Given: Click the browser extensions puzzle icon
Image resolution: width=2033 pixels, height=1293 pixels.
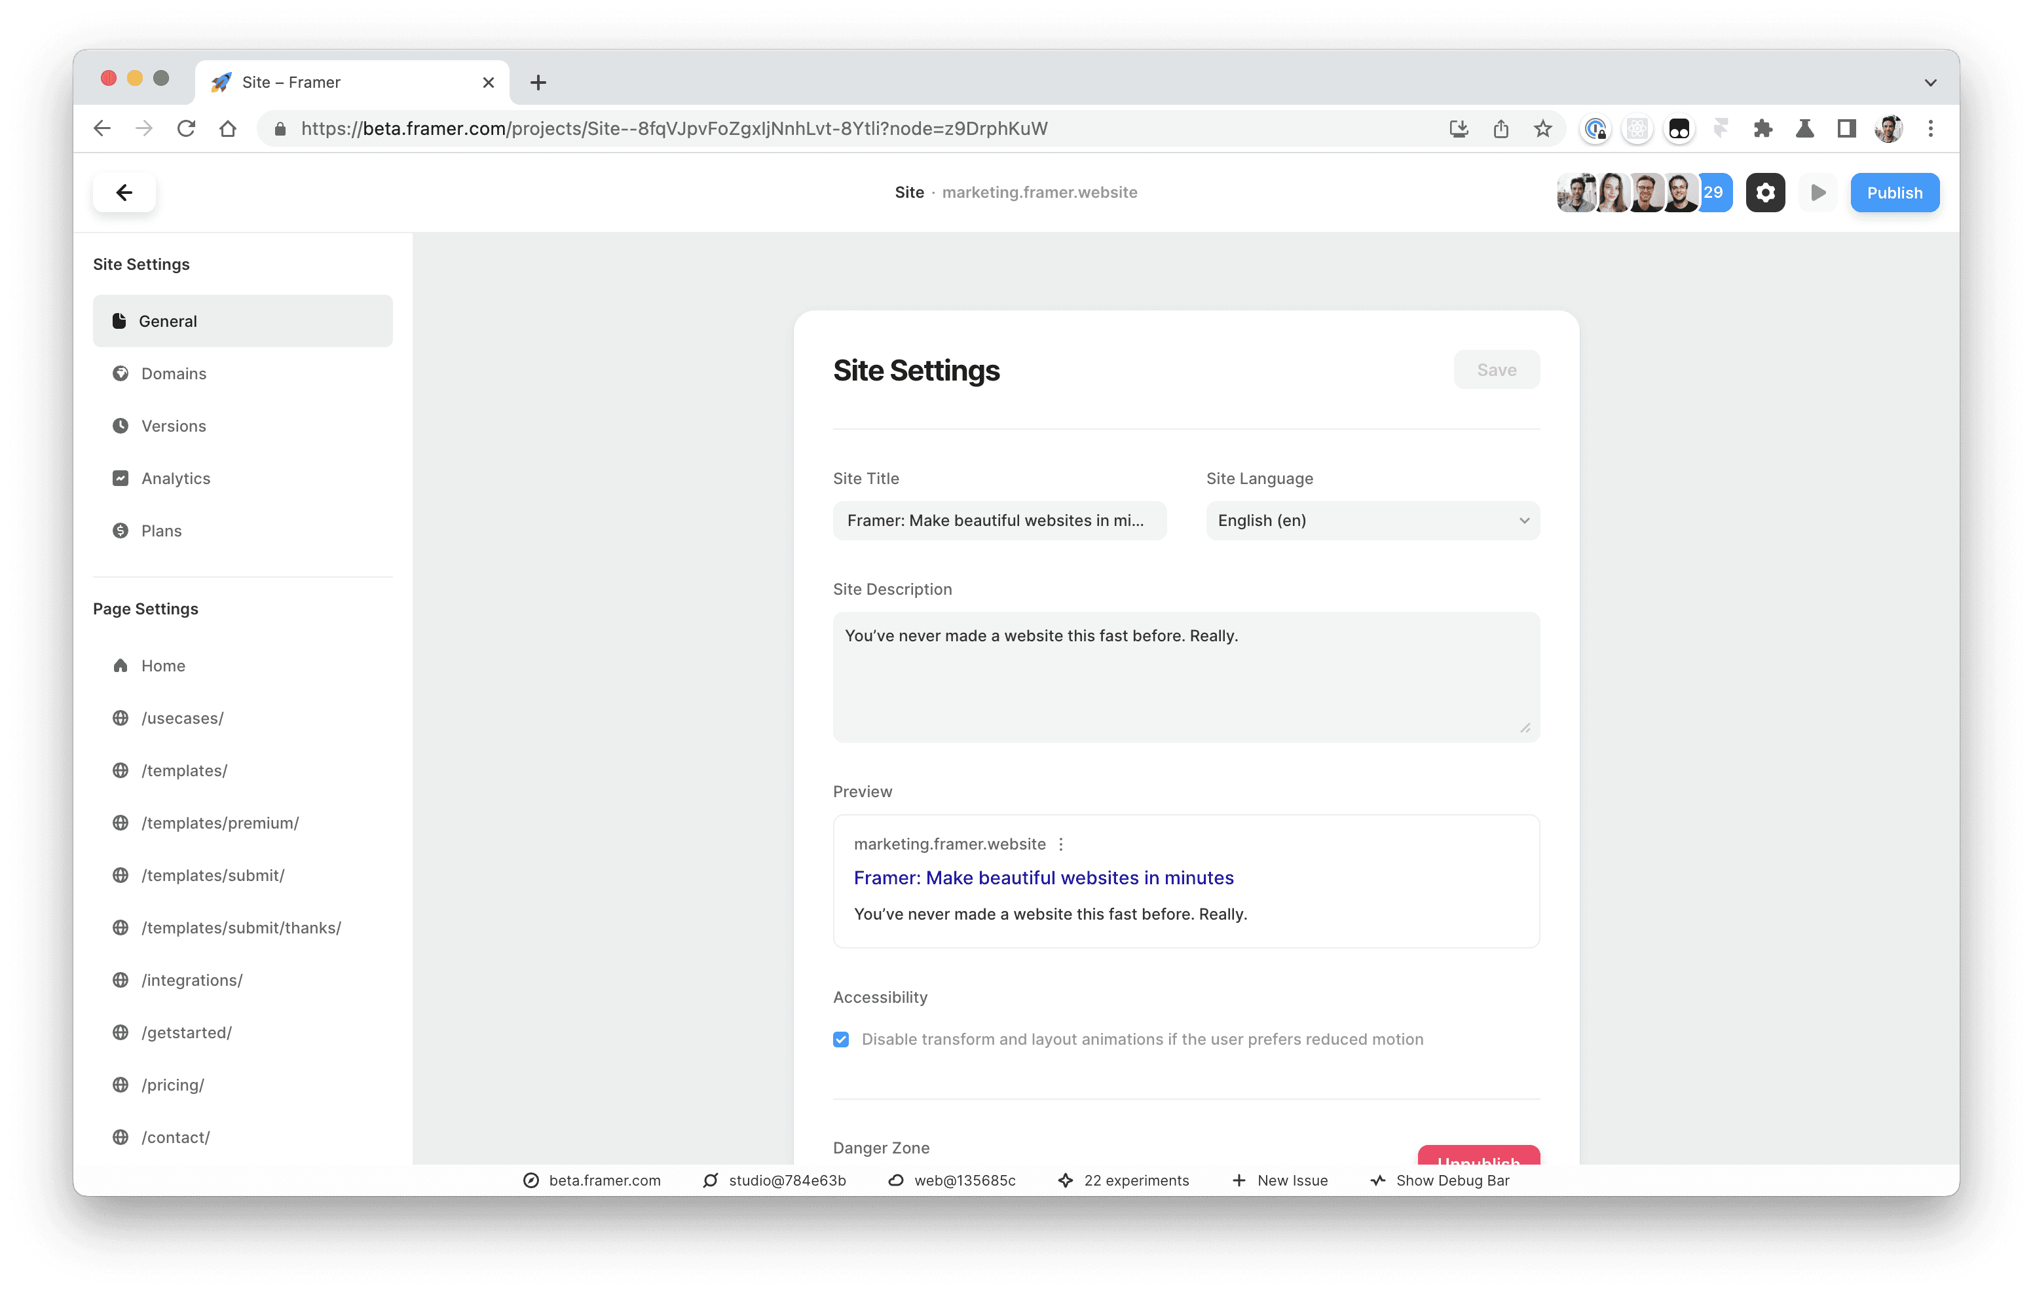Looking at the screenshot, I should click(x=1762, y=128).
